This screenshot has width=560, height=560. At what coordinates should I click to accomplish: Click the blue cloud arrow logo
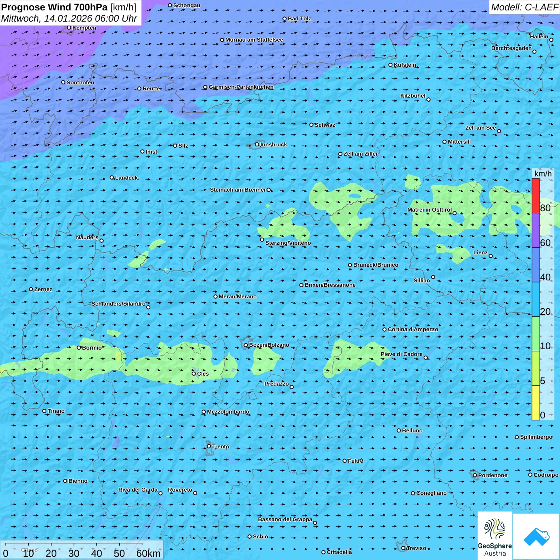536,536
